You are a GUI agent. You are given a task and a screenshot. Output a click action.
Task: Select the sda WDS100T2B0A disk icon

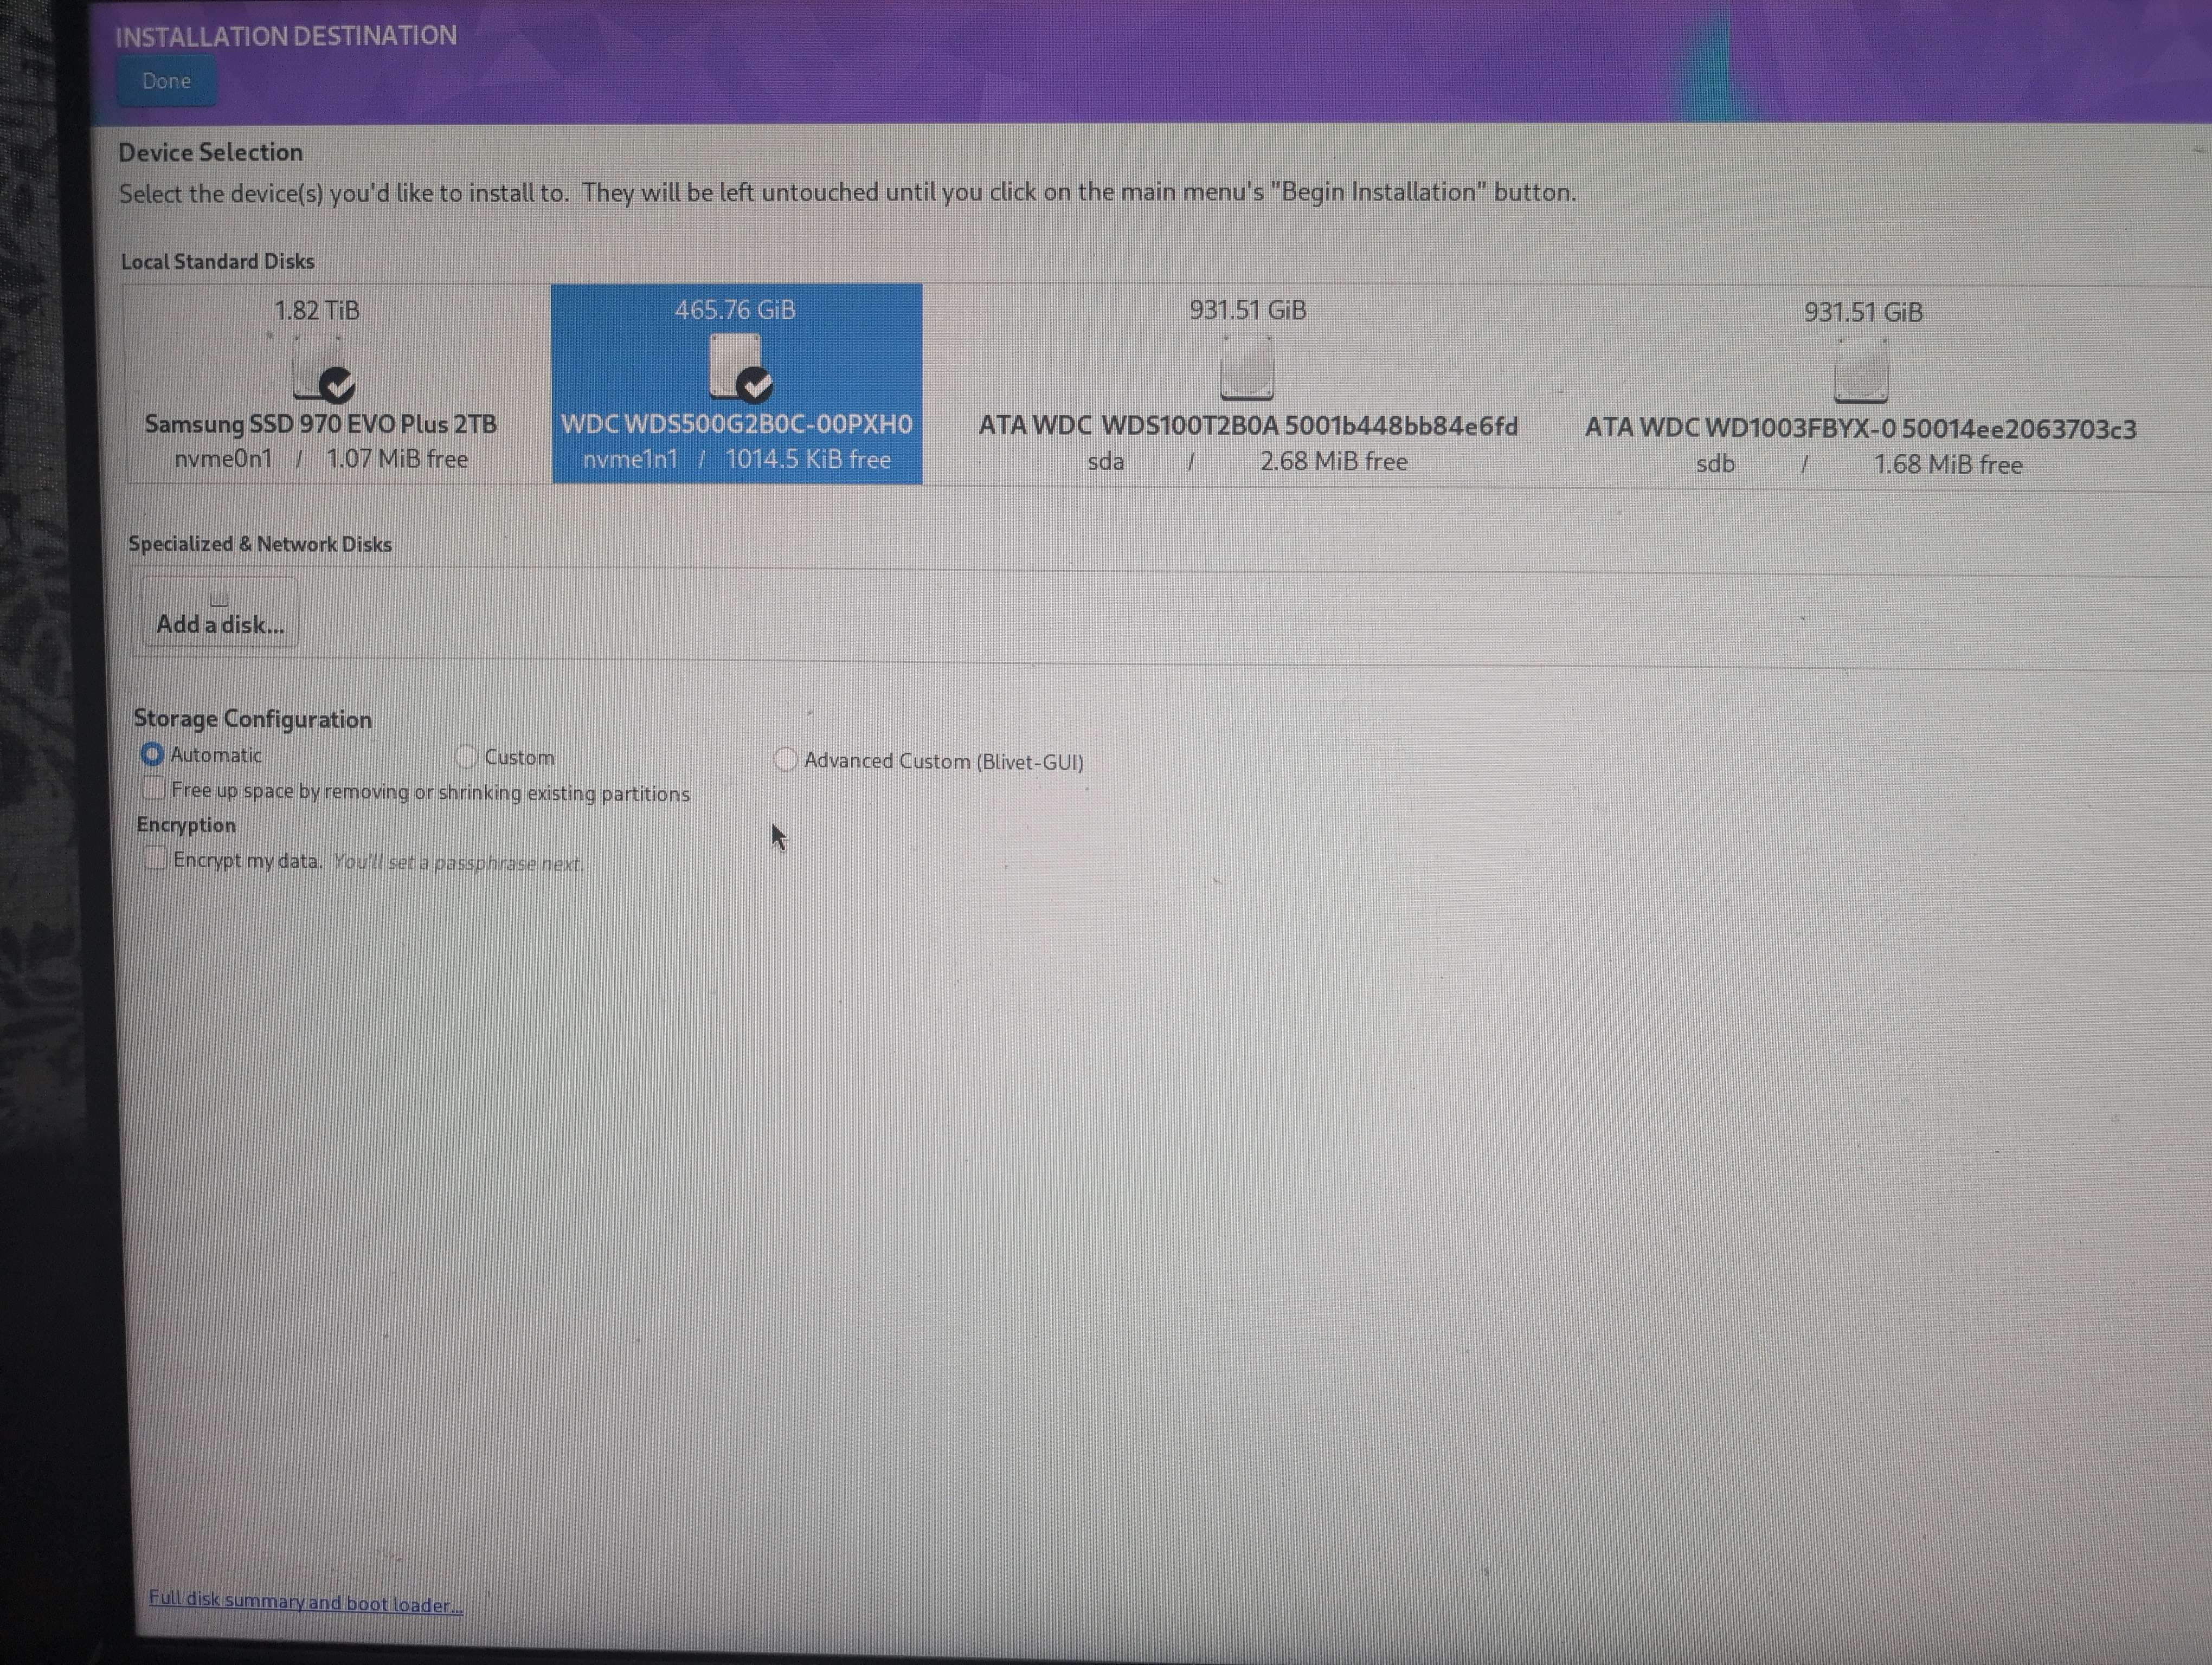point(1246,368)
